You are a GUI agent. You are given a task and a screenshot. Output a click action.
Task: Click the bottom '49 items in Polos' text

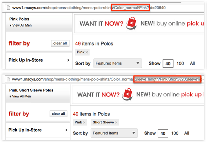click(x=91, y=114)
